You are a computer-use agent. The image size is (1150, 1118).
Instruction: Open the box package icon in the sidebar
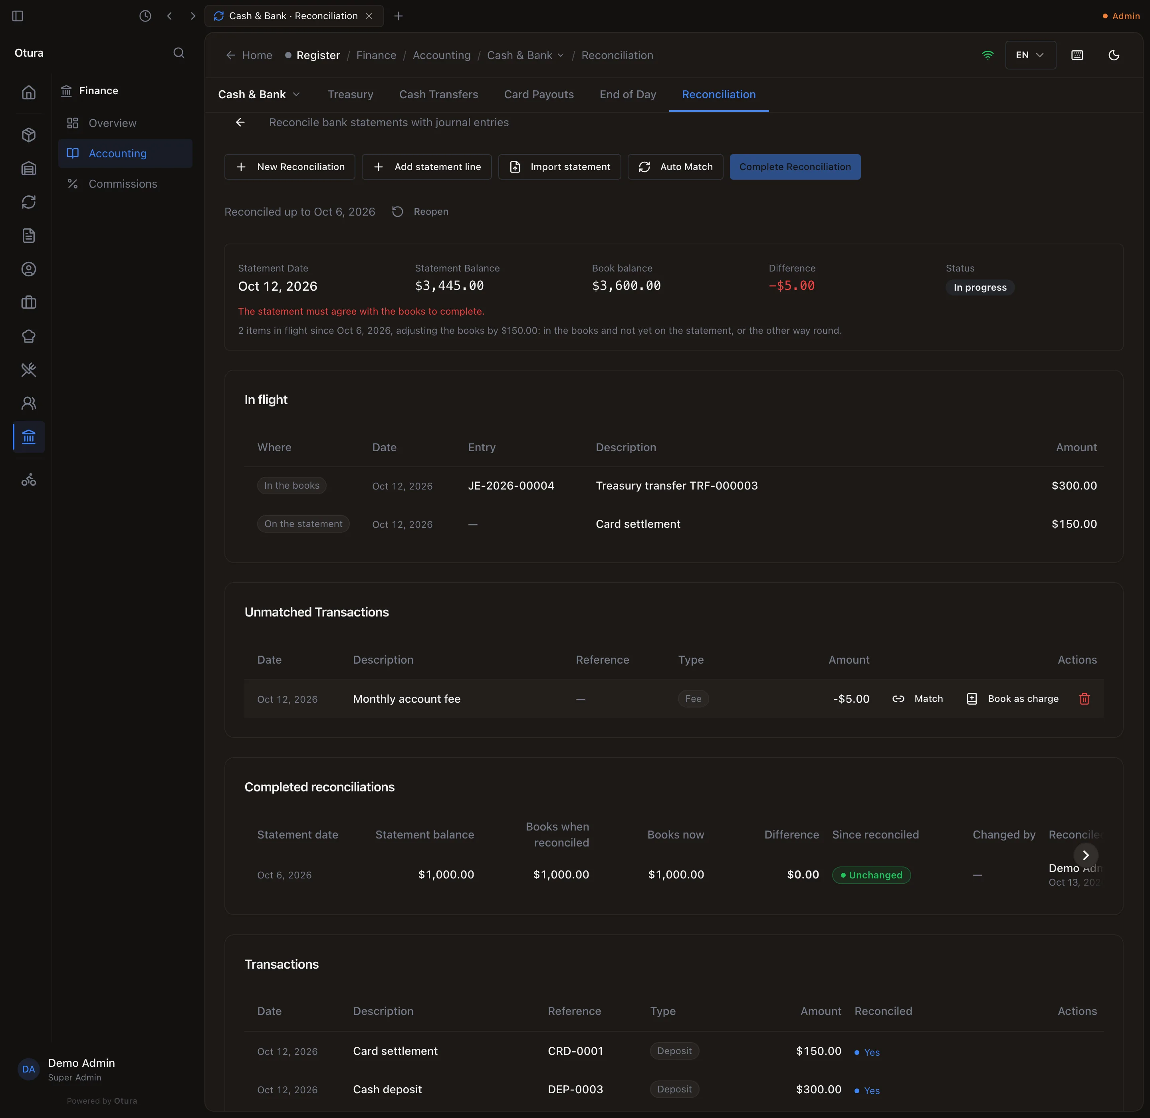[29, 135]
